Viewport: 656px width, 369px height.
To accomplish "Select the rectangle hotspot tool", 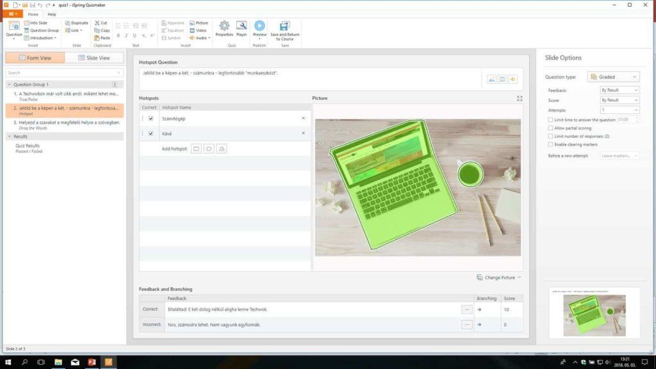I will (x=195, y=148).
